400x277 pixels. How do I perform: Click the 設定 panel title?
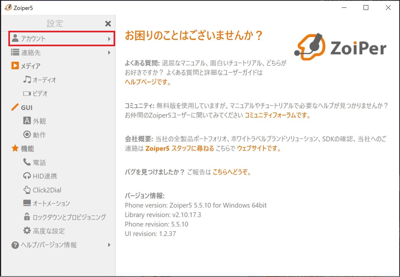(55, 24)
